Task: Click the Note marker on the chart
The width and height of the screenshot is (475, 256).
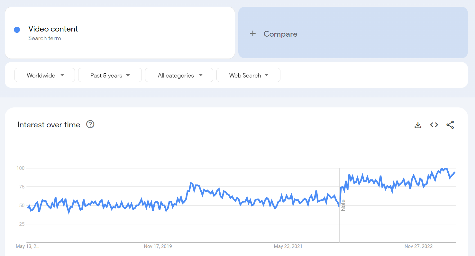Action: [343, 205]
